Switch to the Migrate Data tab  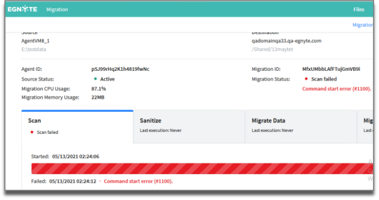tap(301, 126)
